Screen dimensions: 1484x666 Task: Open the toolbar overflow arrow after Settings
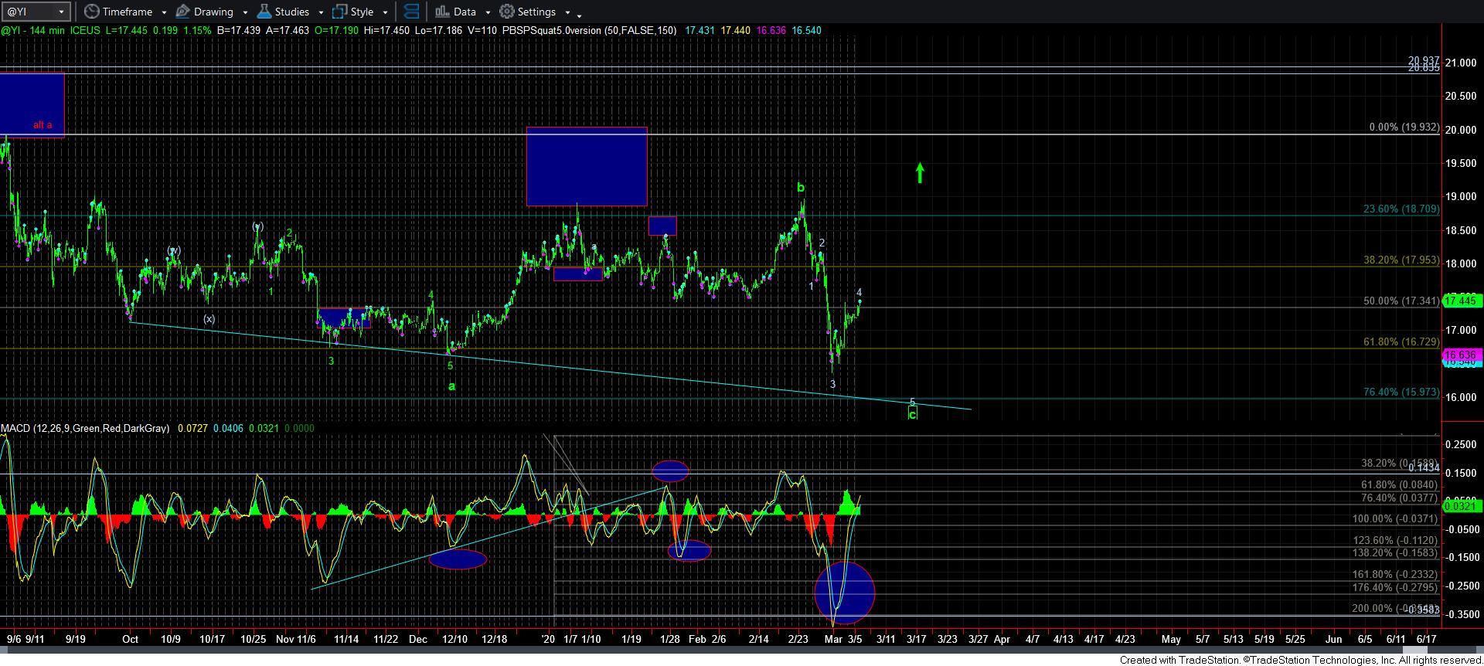tap(580, 14)
